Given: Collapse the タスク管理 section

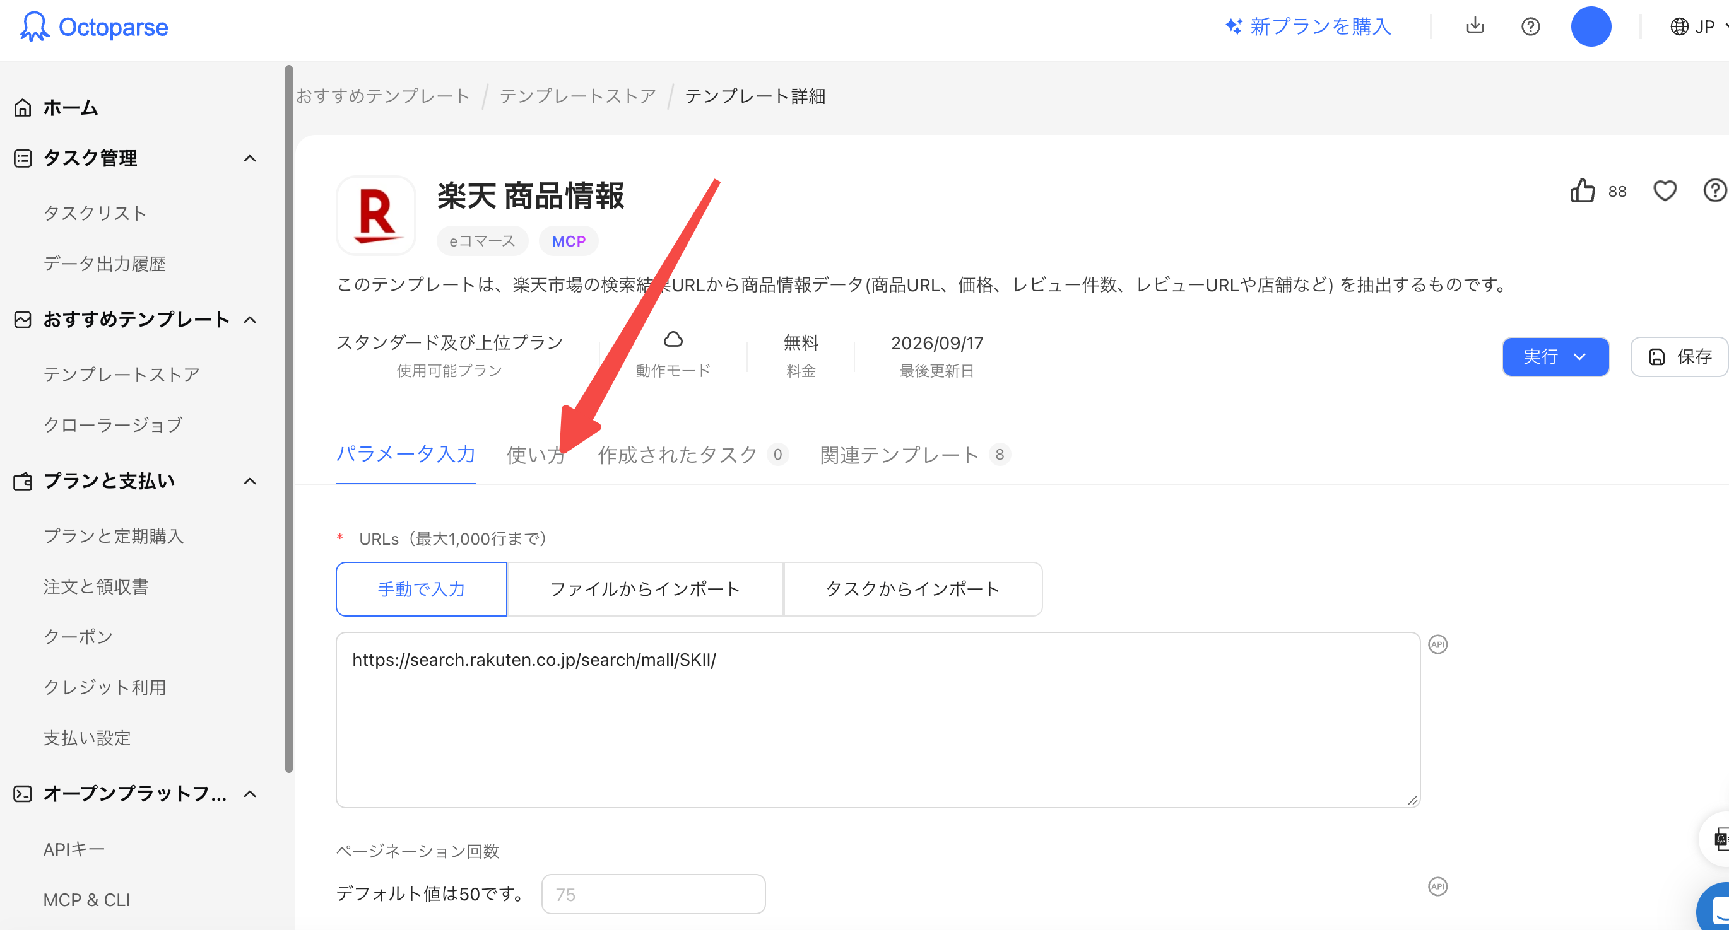Looking at the screenshot, I should point(250,158).
